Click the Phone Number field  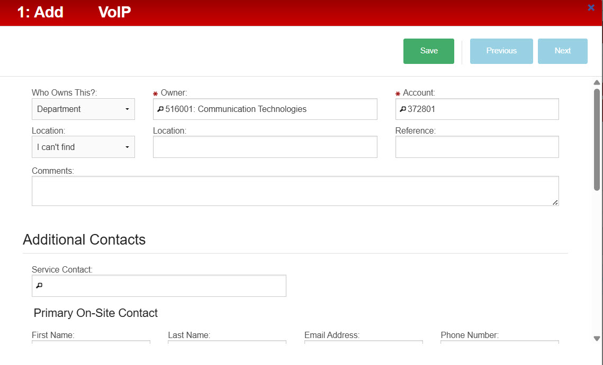pos(499,342)
